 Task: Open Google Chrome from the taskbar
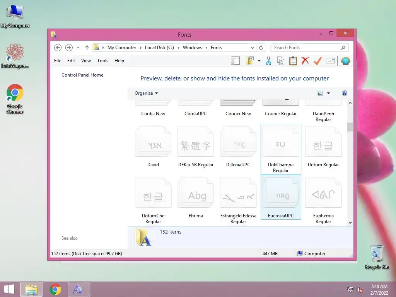(55, 289)
